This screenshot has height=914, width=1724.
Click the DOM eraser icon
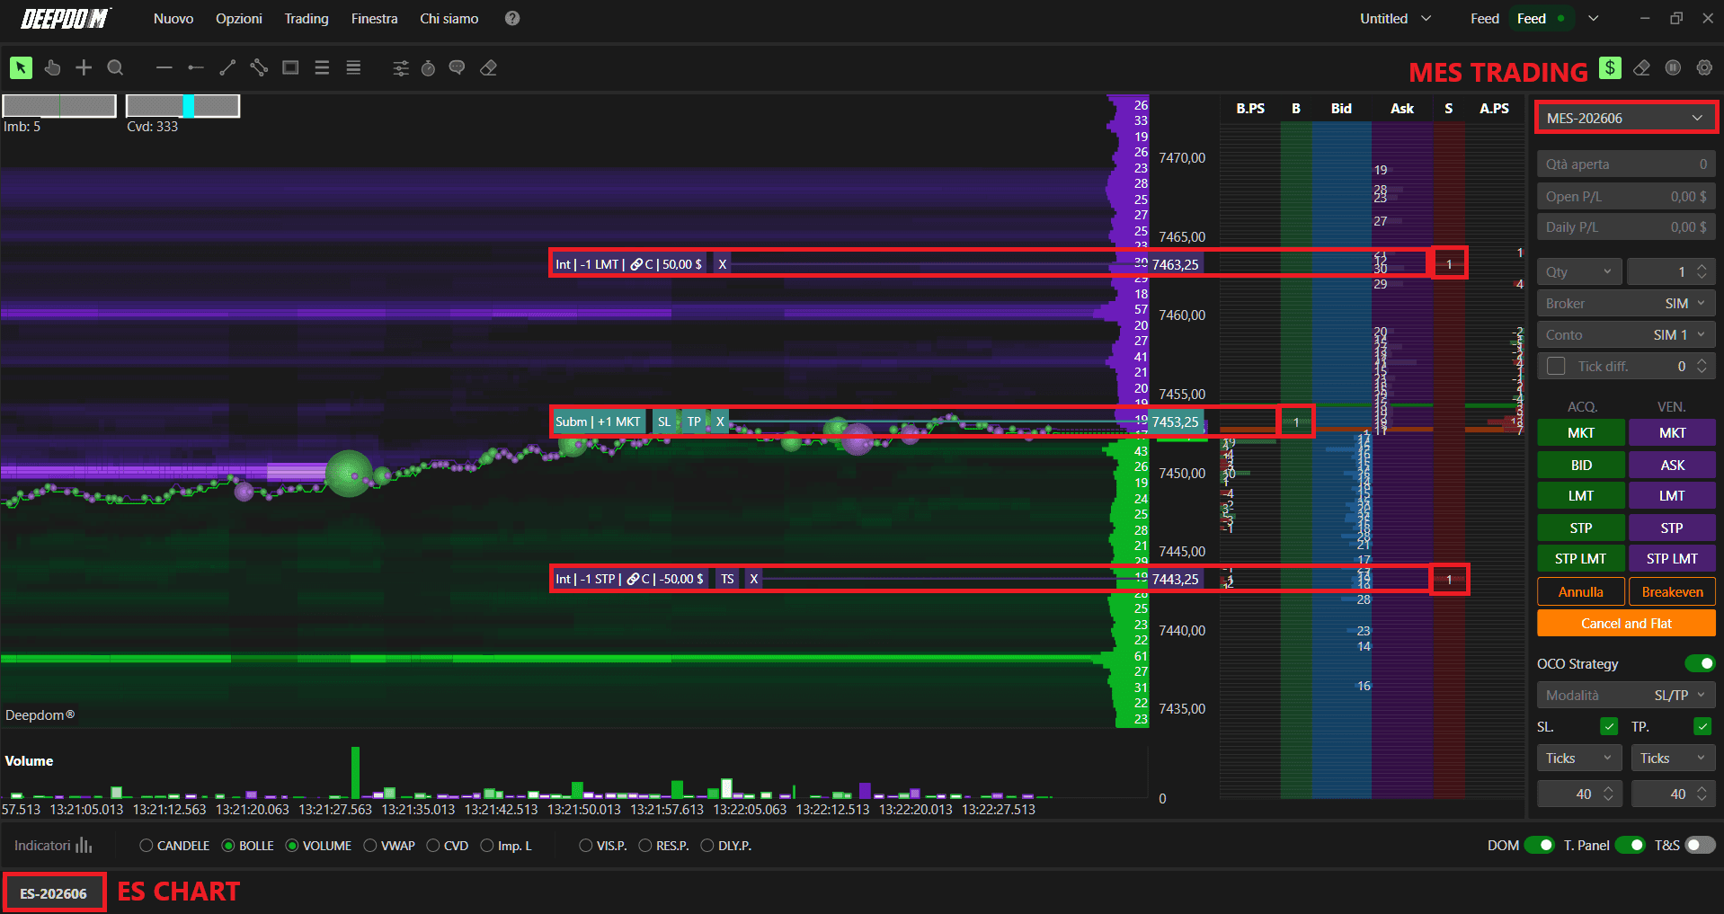tap(1641, 67)
